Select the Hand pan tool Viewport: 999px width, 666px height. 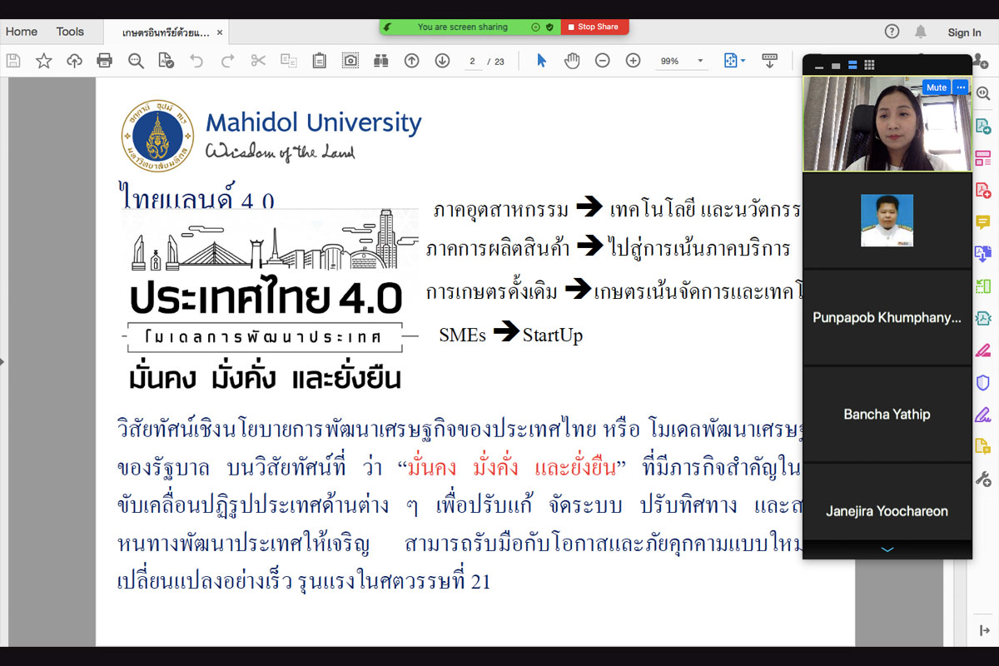pyautogui.click(x=572, y=61)
